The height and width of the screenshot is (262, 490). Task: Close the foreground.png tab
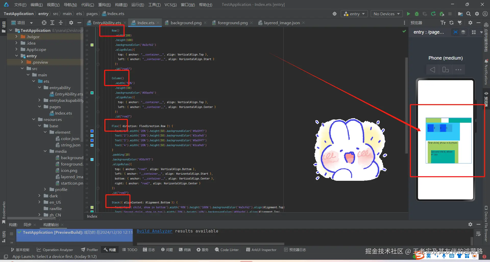[x=251, y=23]
